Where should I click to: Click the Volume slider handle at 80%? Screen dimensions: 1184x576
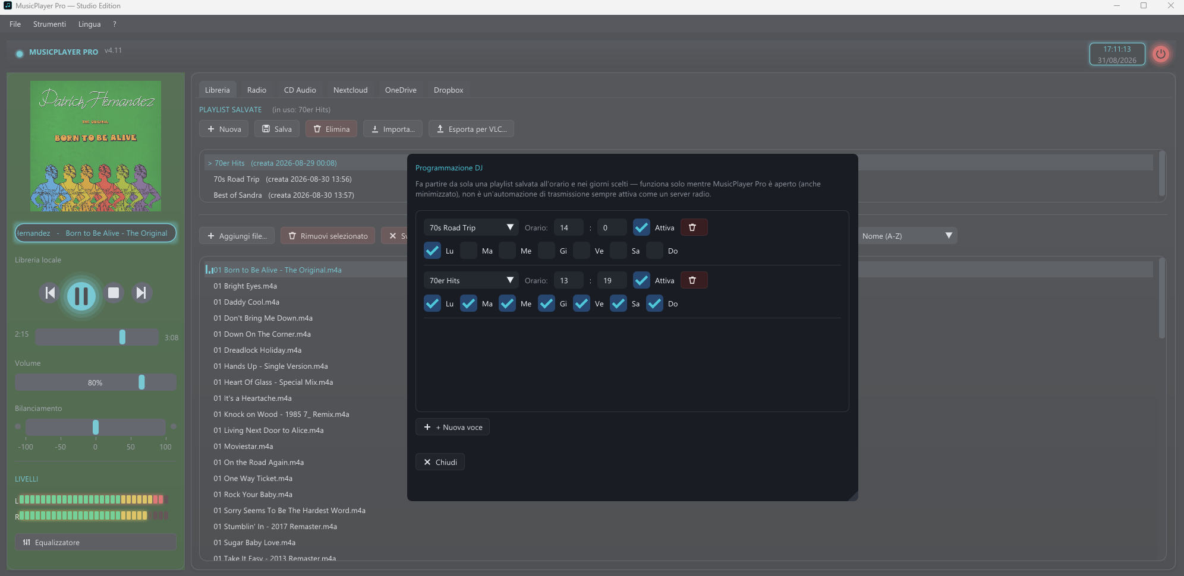click(x=141, y=382)
